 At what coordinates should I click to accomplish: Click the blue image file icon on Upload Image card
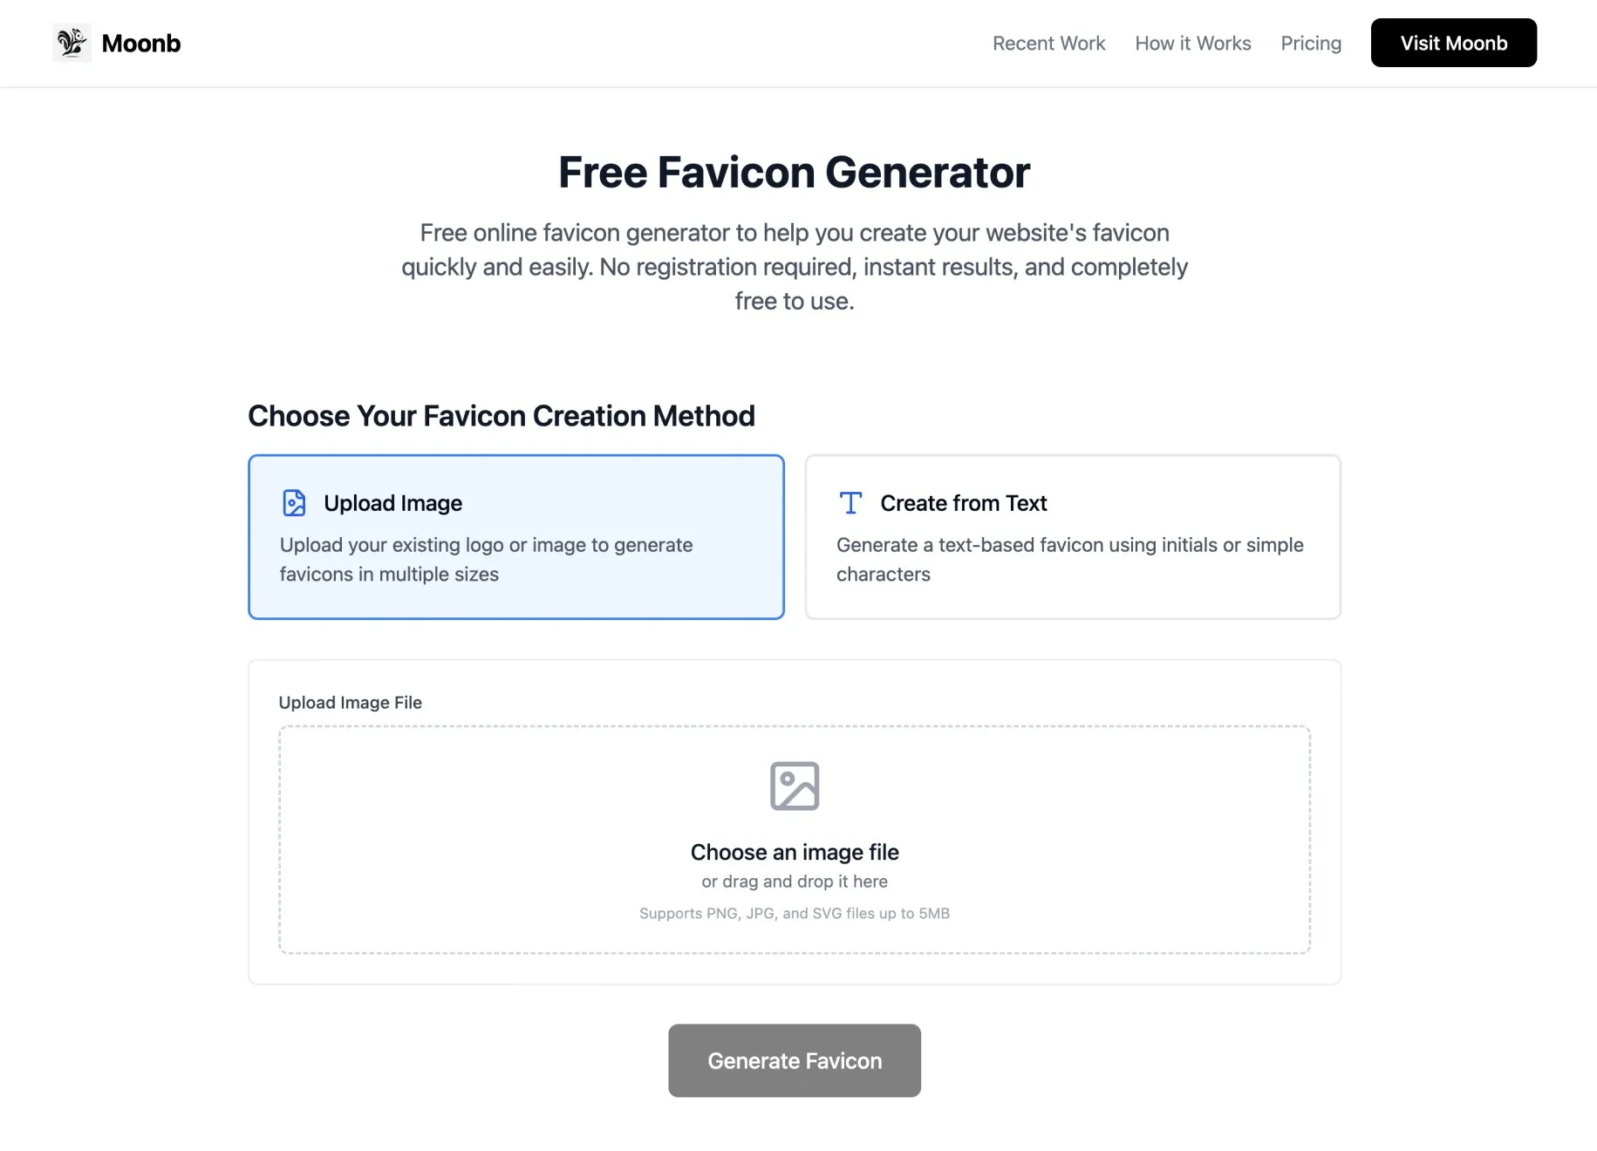(293, 503)
